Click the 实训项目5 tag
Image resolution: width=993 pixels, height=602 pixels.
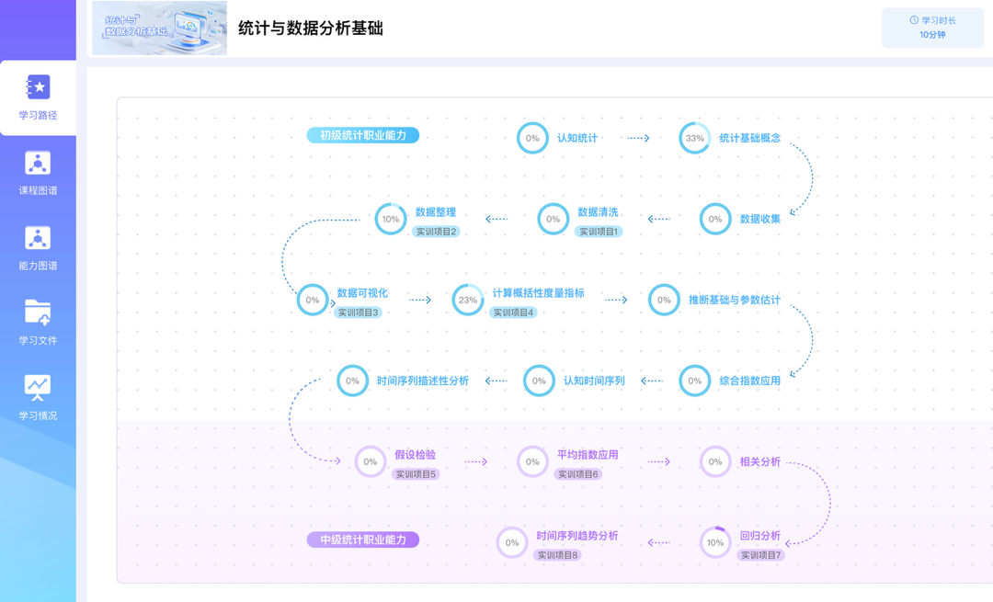(416, 474)
